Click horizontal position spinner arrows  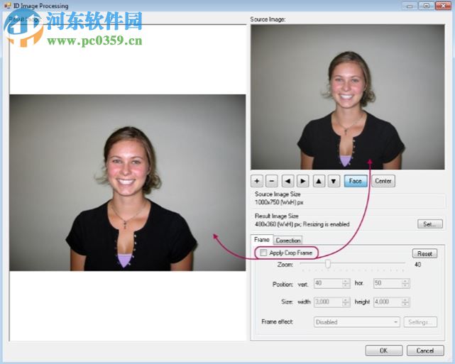click(406, 283)
